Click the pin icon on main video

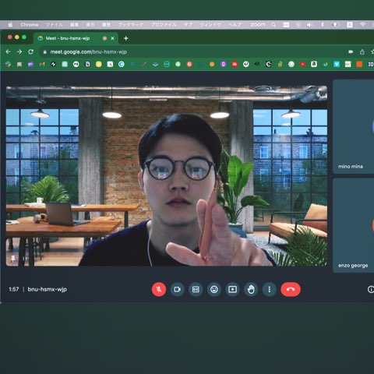coord(12,258)
